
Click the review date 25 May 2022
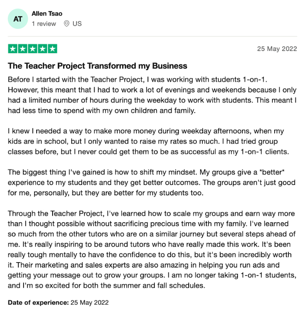[x=277, y=49]
